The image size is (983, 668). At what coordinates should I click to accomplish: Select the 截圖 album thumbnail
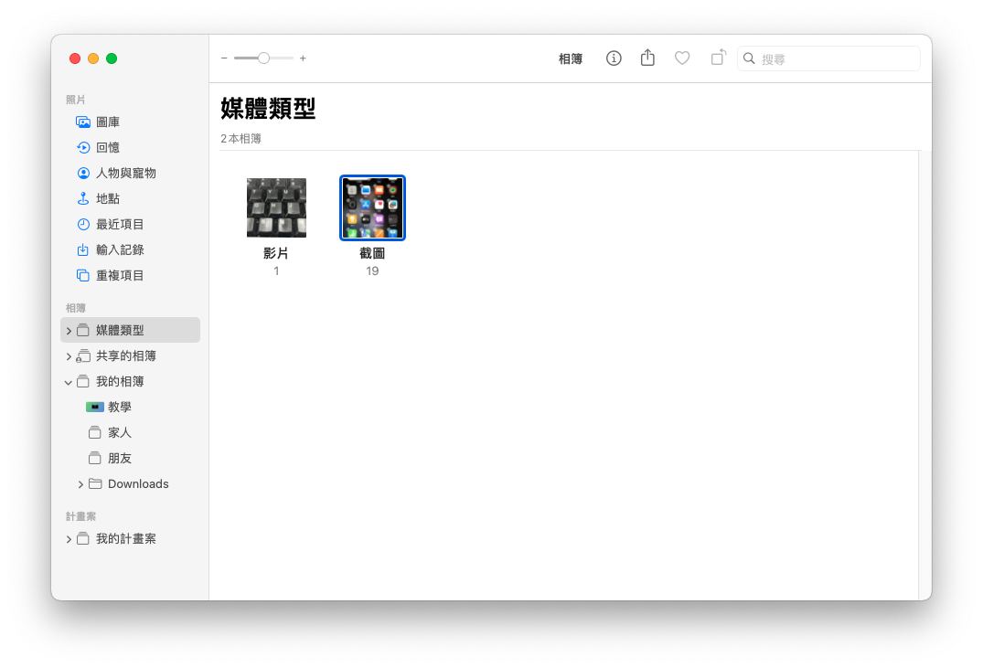(372, 208)
